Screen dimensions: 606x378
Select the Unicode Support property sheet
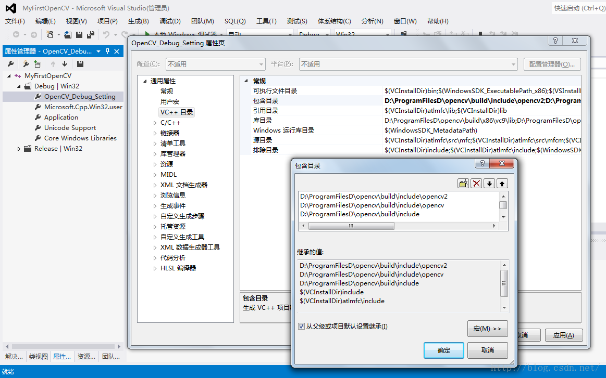(70, 128)
